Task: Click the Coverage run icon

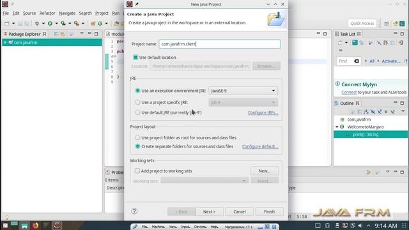Action: (x=63, y=24)
